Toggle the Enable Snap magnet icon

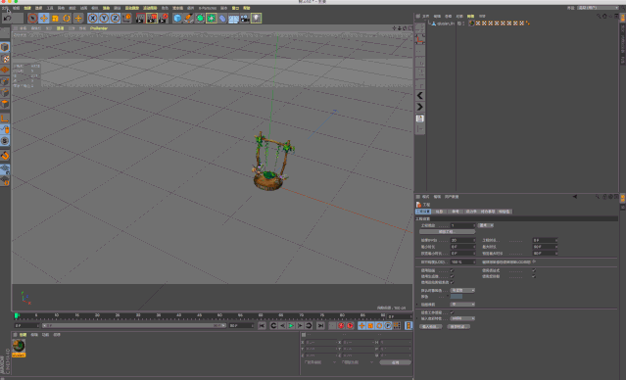click(x=5, y=156)
